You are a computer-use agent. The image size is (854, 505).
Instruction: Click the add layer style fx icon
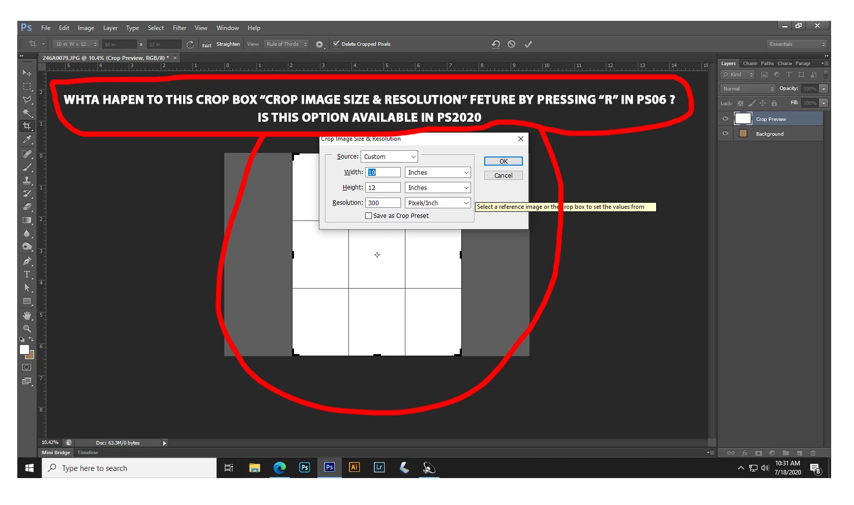(745, 453)
